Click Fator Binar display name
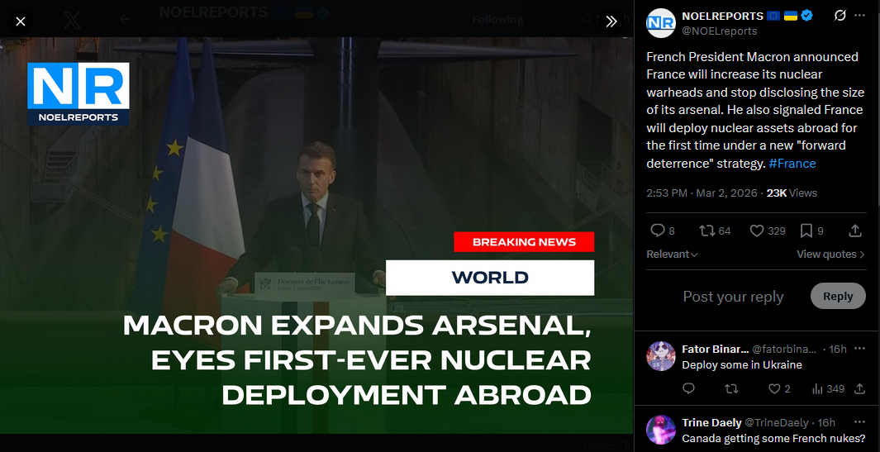Screen dimensions: 880x452 tap(715, 350)
